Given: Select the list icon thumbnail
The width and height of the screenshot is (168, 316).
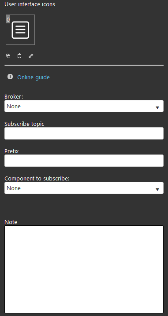Looking at the screenshot, I should (x=20, y=29).
